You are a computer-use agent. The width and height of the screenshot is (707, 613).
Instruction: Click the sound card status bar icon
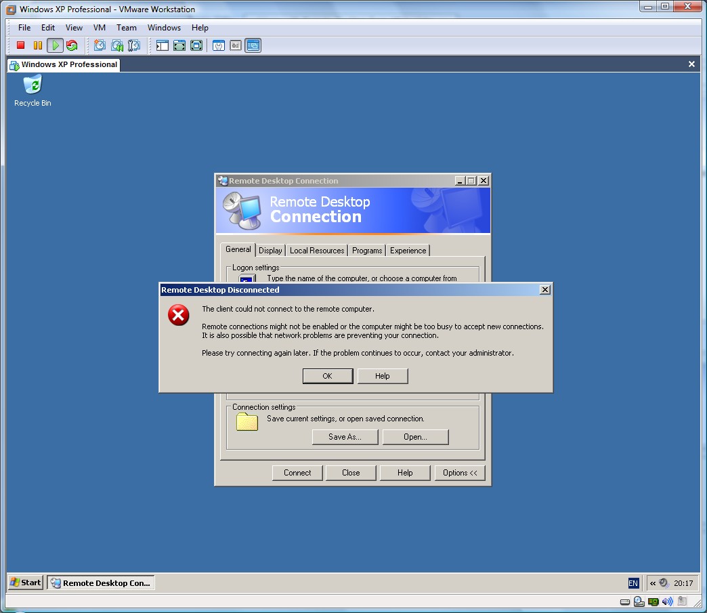tap(668, 601)
